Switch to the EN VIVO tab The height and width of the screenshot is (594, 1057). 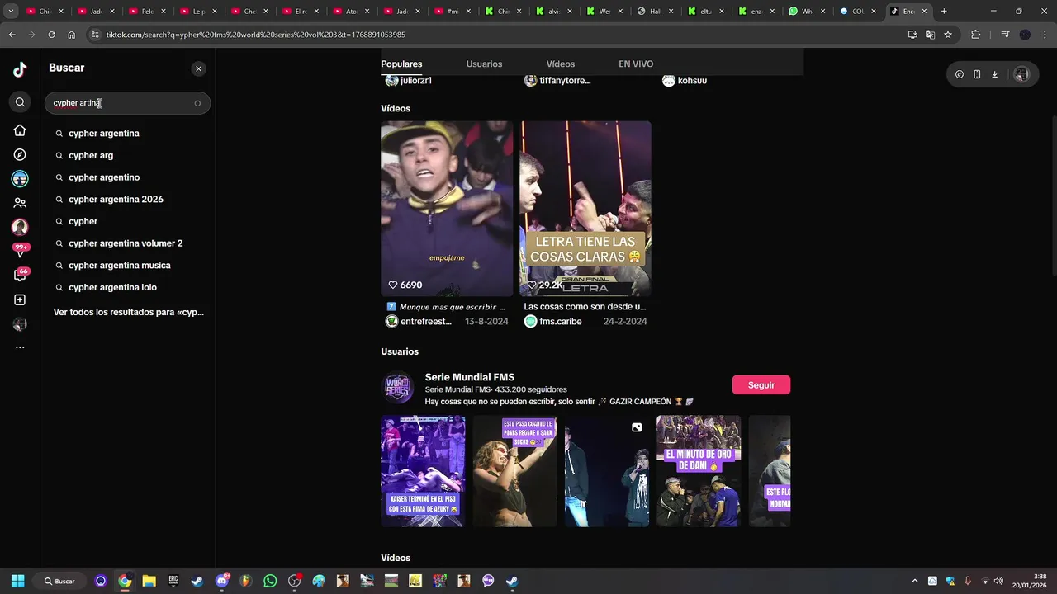coord(636,64)
